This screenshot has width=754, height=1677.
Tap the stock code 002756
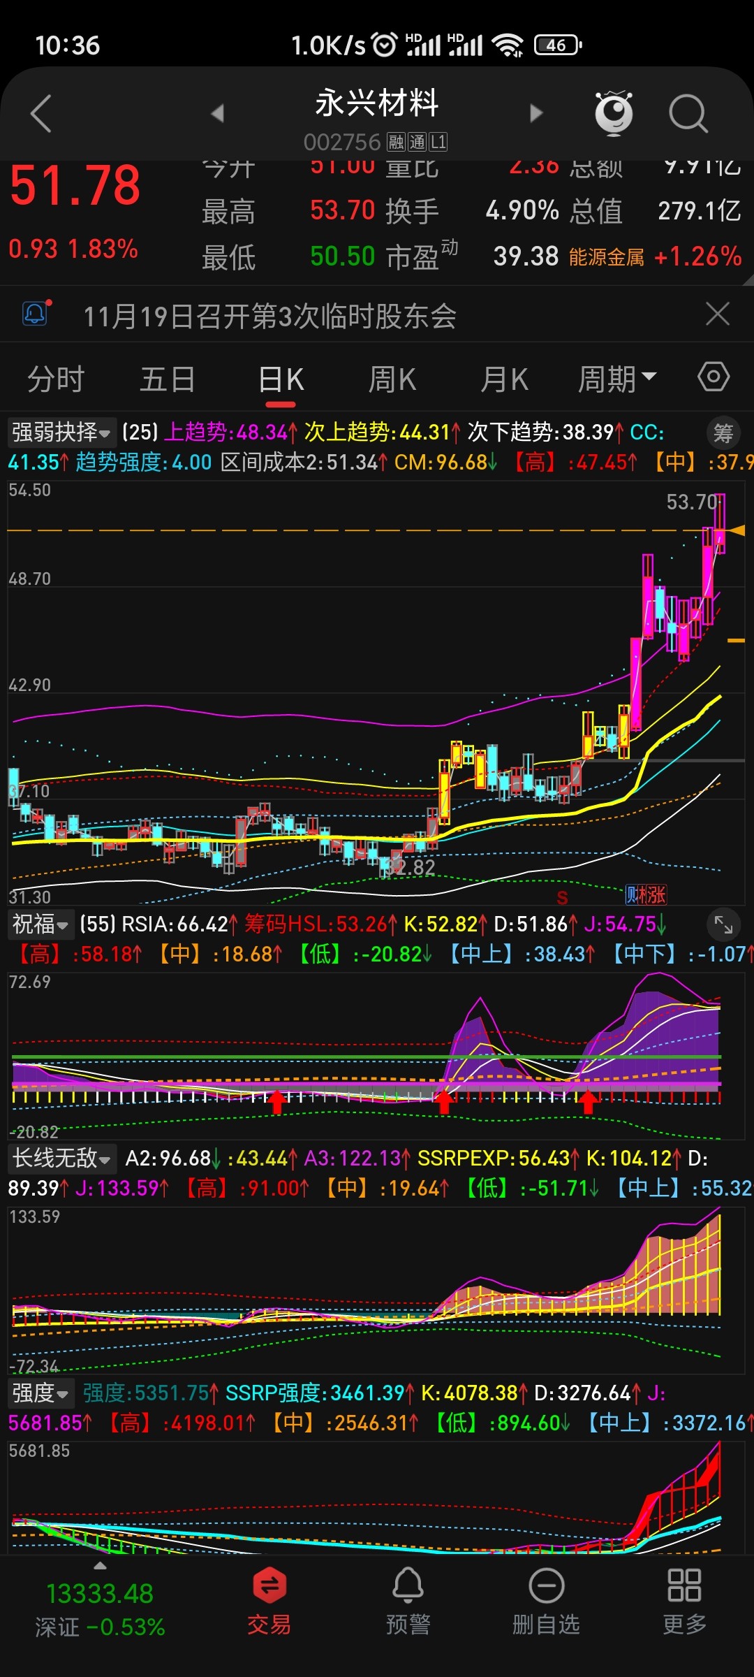pyautogui.click(x=342, y=143)
